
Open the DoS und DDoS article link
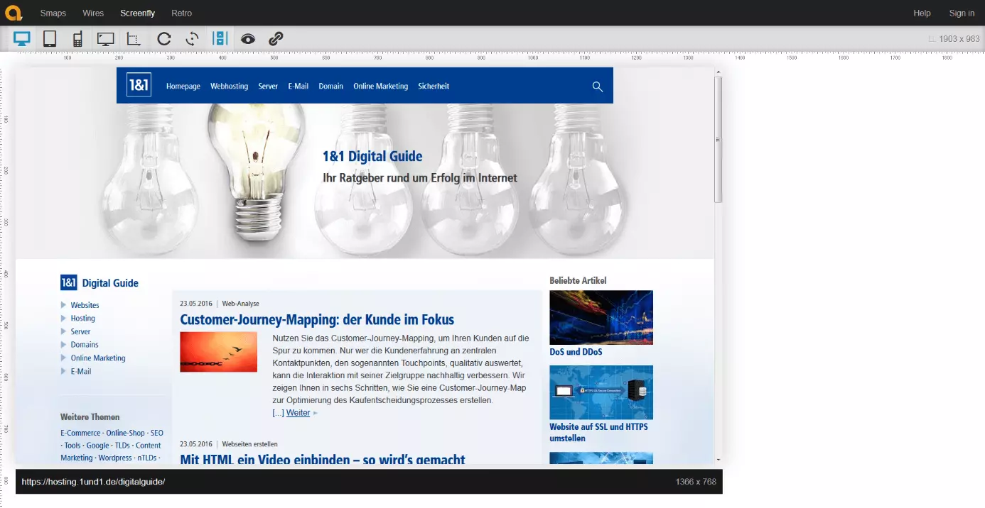tap(576, 352)
